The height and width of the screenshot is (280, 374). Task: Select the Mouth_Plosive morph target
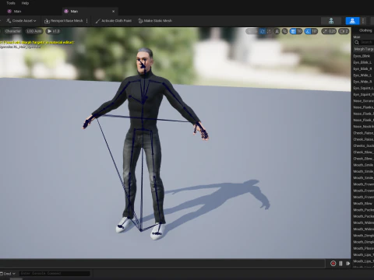[363, 248]
